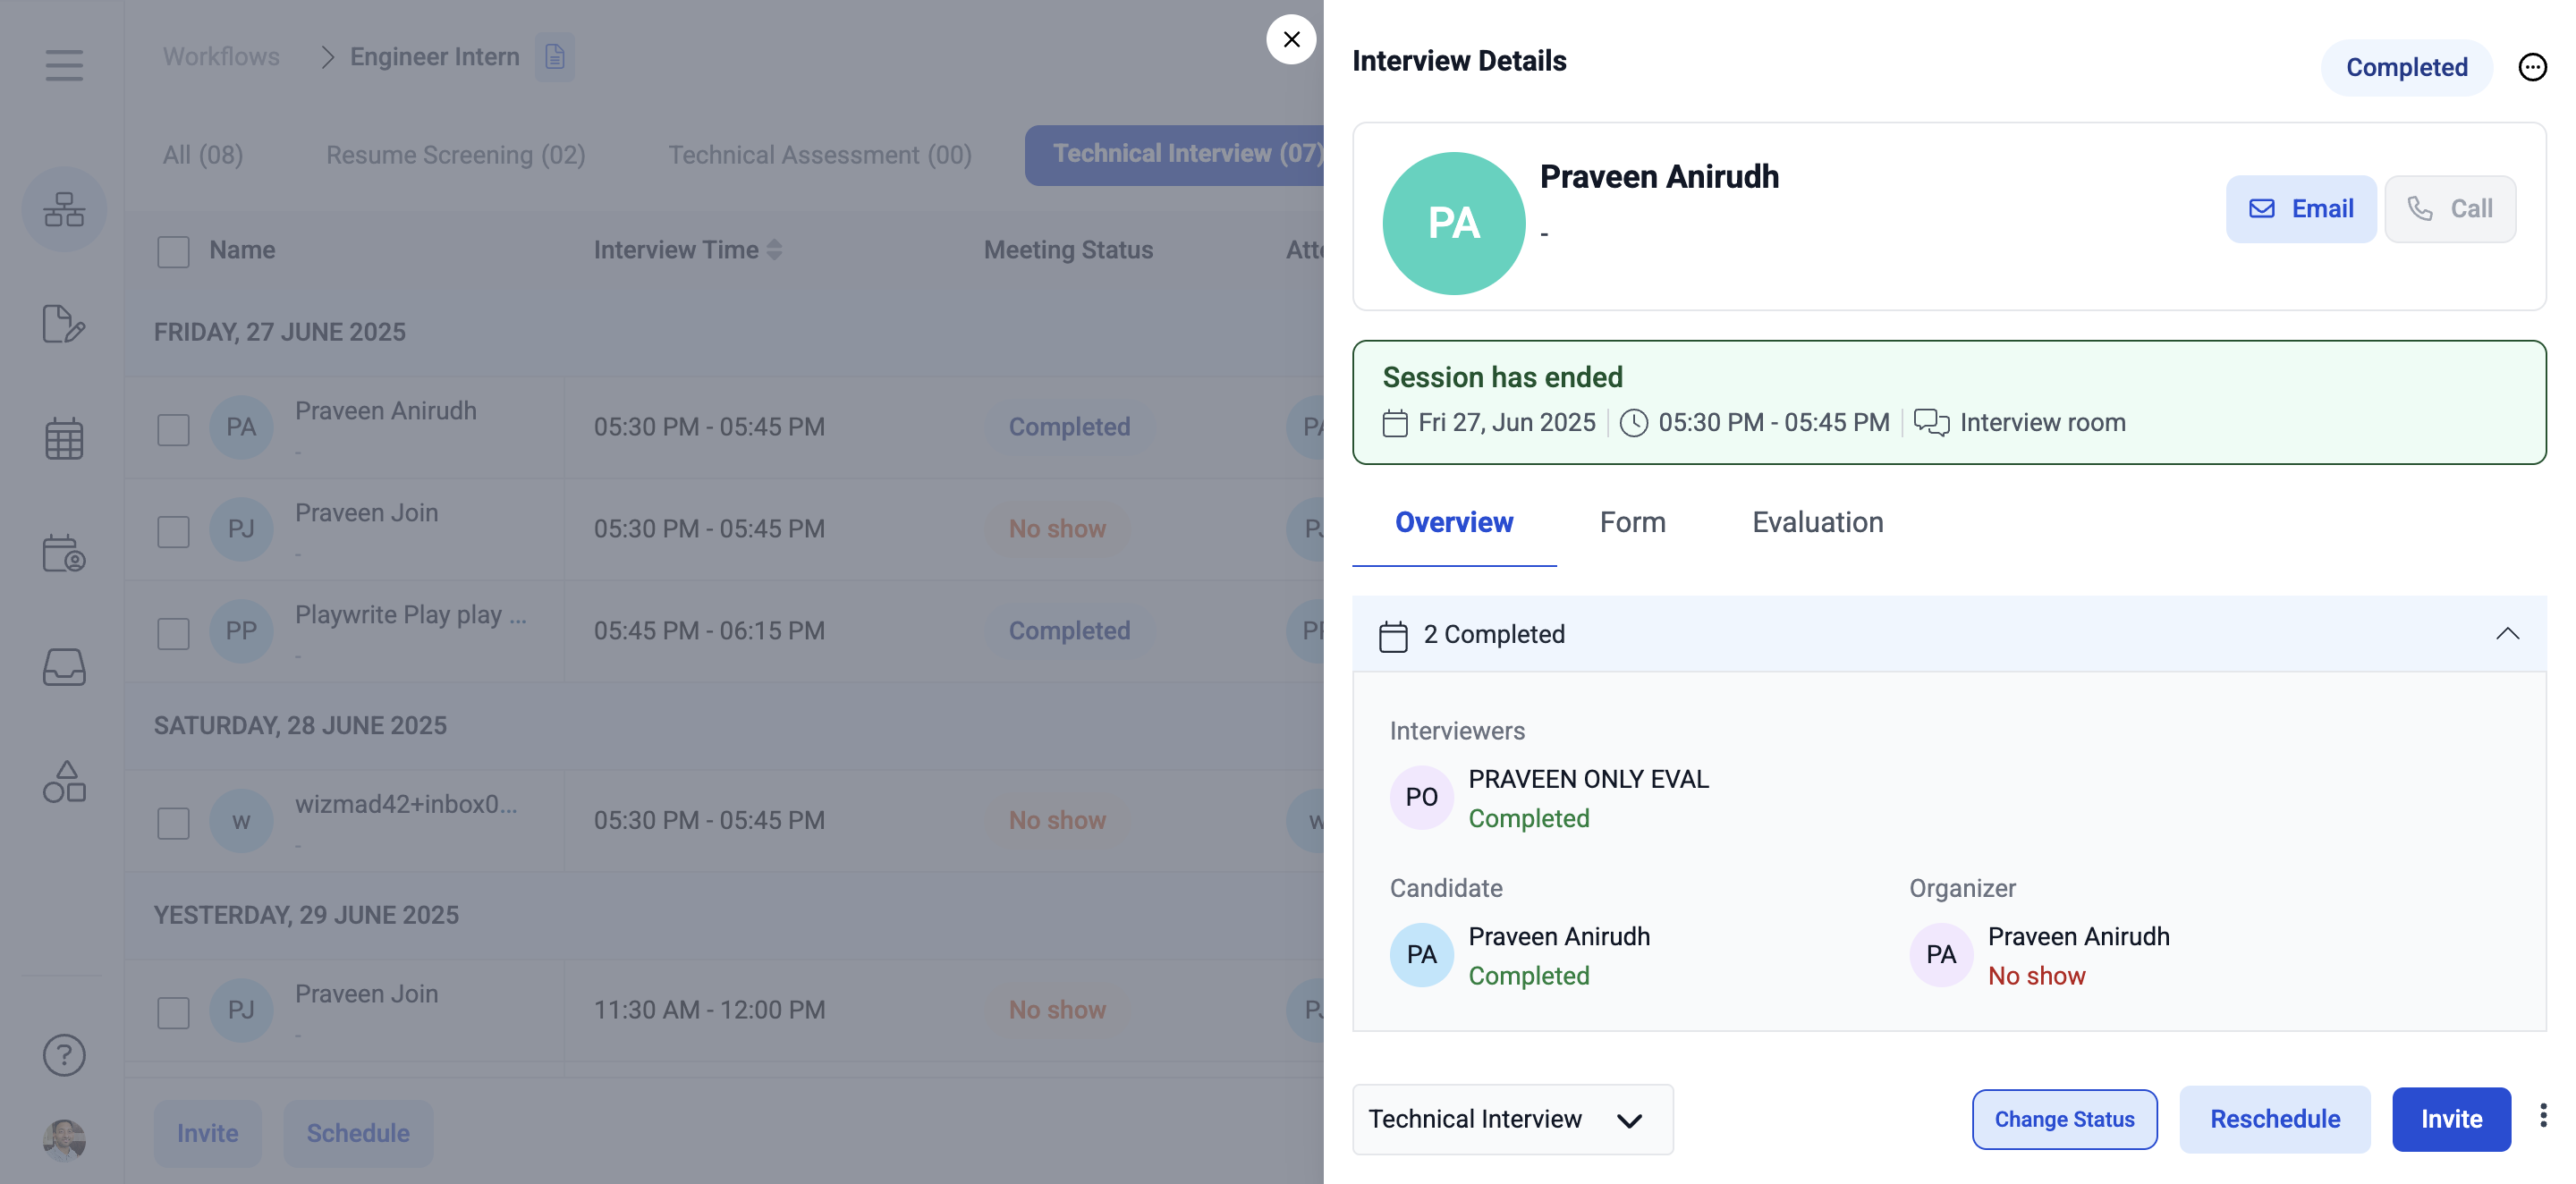
Task: Click the Invite button below the table
Action: 207,1133
